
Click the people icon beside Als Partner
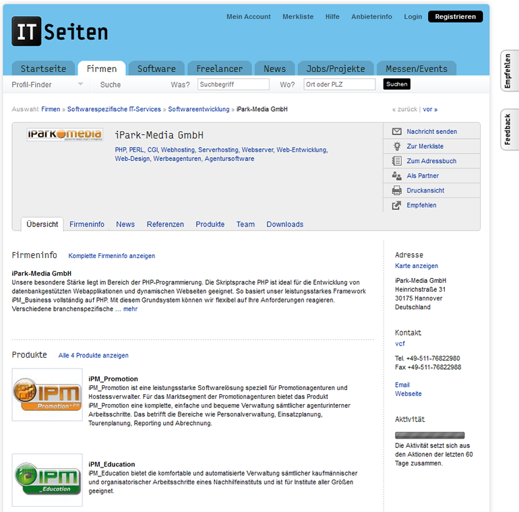[396, 176]
